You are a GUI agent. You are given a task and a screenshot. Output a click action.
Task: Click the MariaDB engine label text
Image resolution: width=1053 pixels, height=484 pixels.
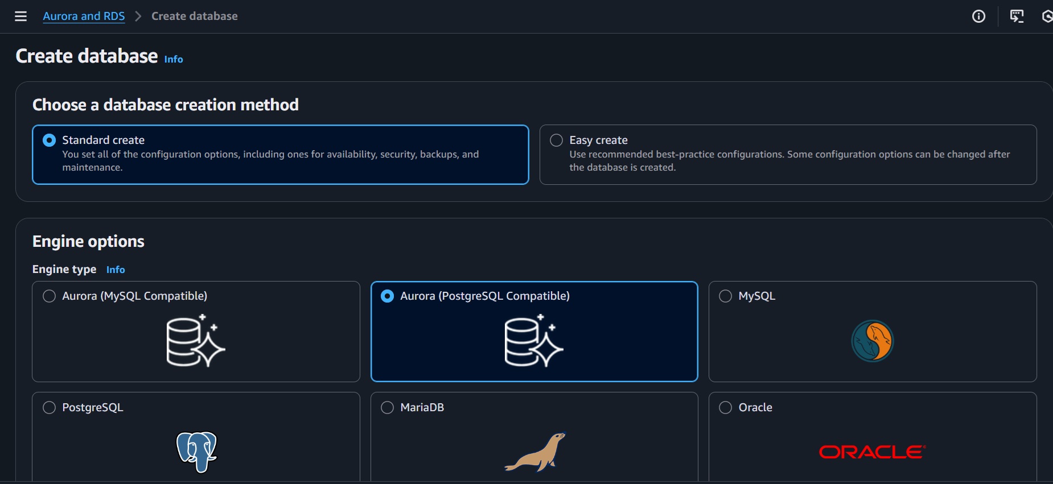pyautogui.click(x=422, y=407)
